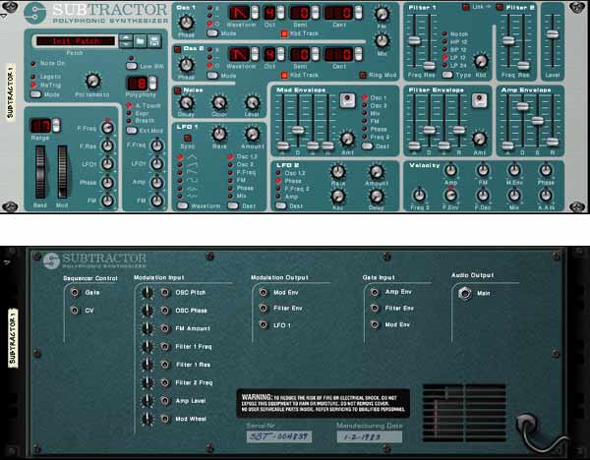The image size is (590, 460).
Task: Change Osc 1 Waveform with its stepper
Action: point(255,13)
